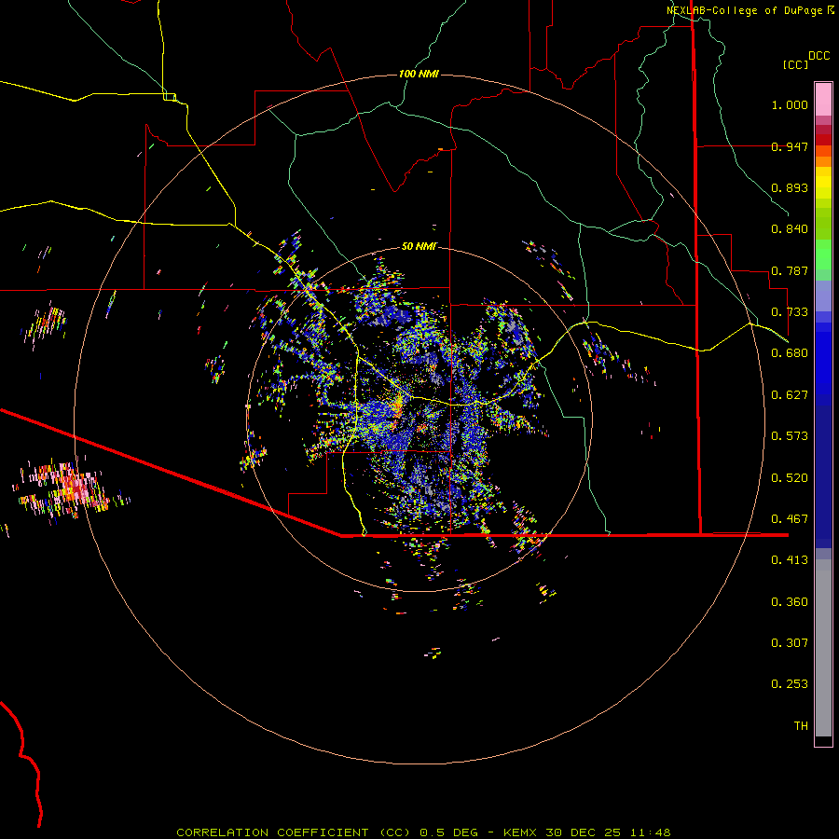Click the 0.413 color scale value

coord(790,560)
